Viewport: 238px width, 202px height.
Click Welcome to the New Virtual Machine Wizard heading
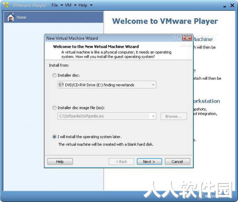[x=96, y=46]
